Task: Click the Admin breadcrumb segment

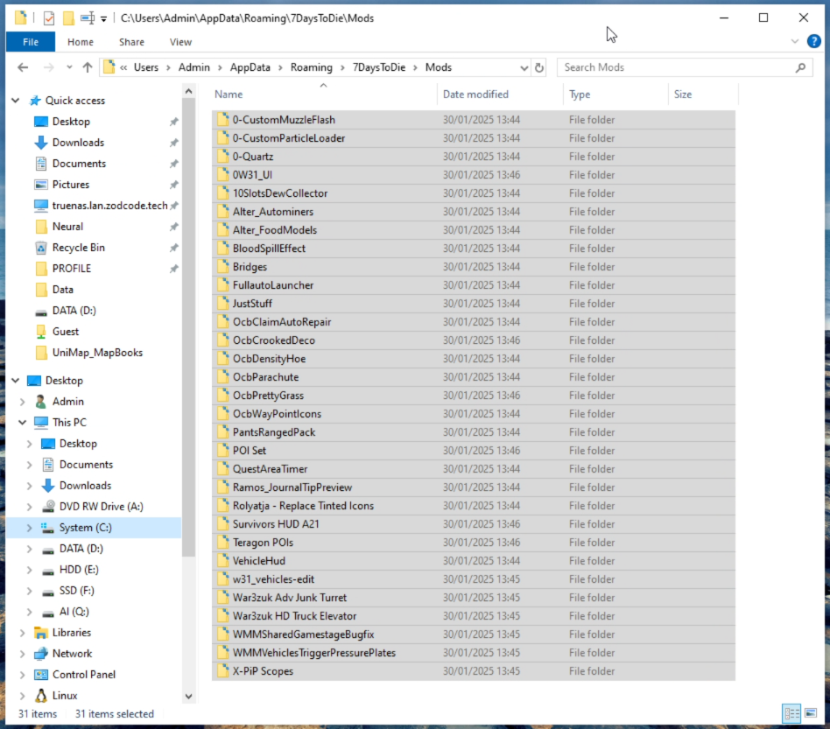Action: pyautogui.click(x=193, y=67)
